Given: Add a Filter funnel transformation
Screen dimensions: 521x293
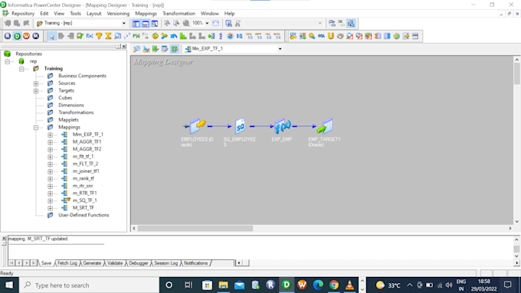Looking at the screenshot, I should pyautogui.click(x=99, y=36).
